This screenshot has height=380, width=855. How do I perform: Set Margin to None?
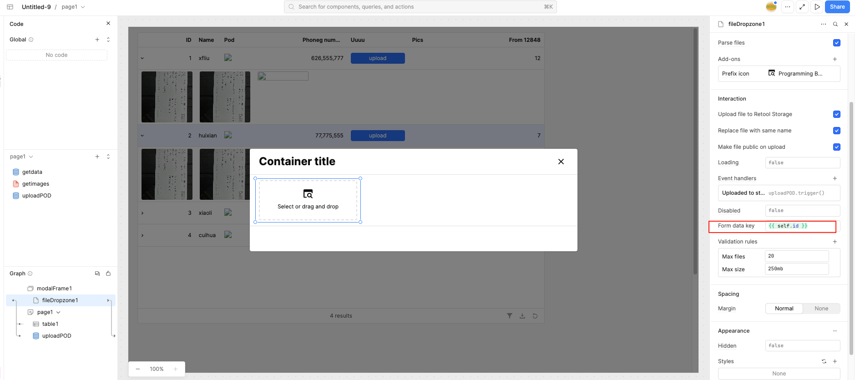(821, 309)
